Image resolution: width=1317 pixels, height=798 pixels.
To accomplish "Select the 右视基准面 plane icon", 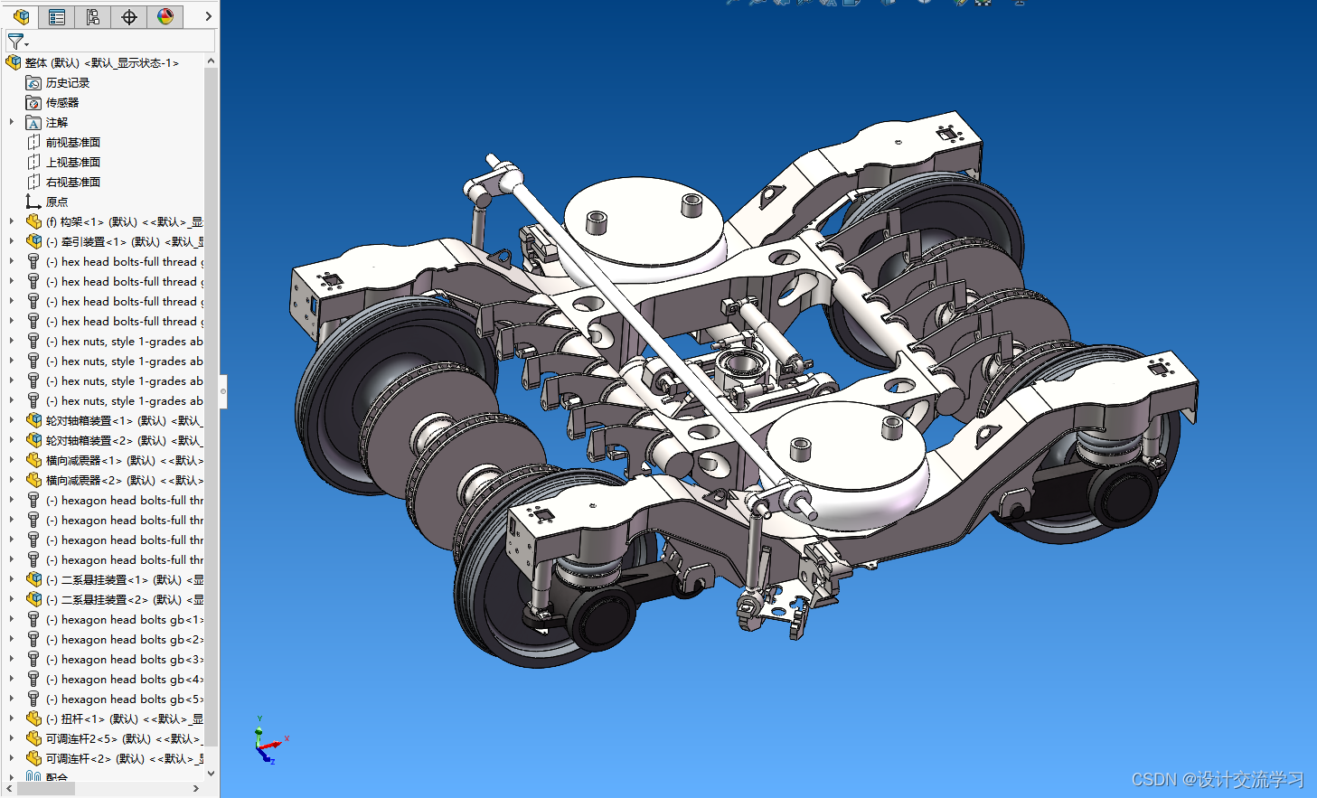I will click(33, 182).
